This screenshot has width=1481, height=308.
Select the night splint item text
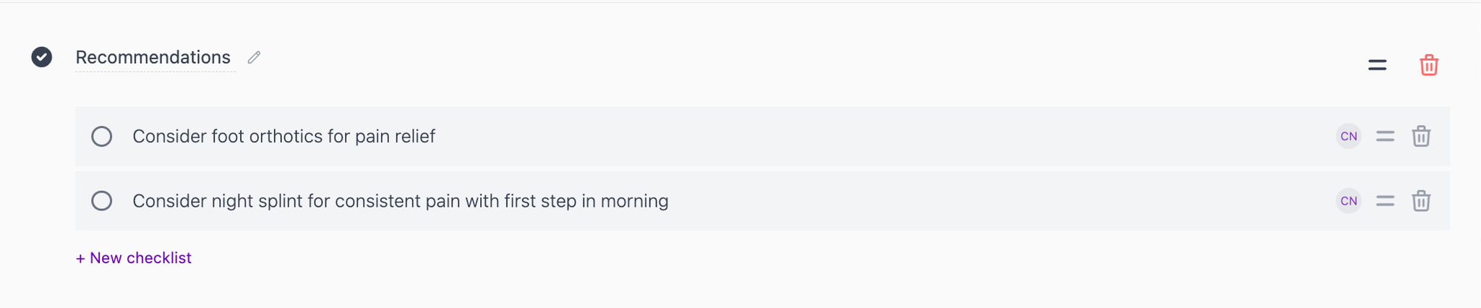[401, 201]
